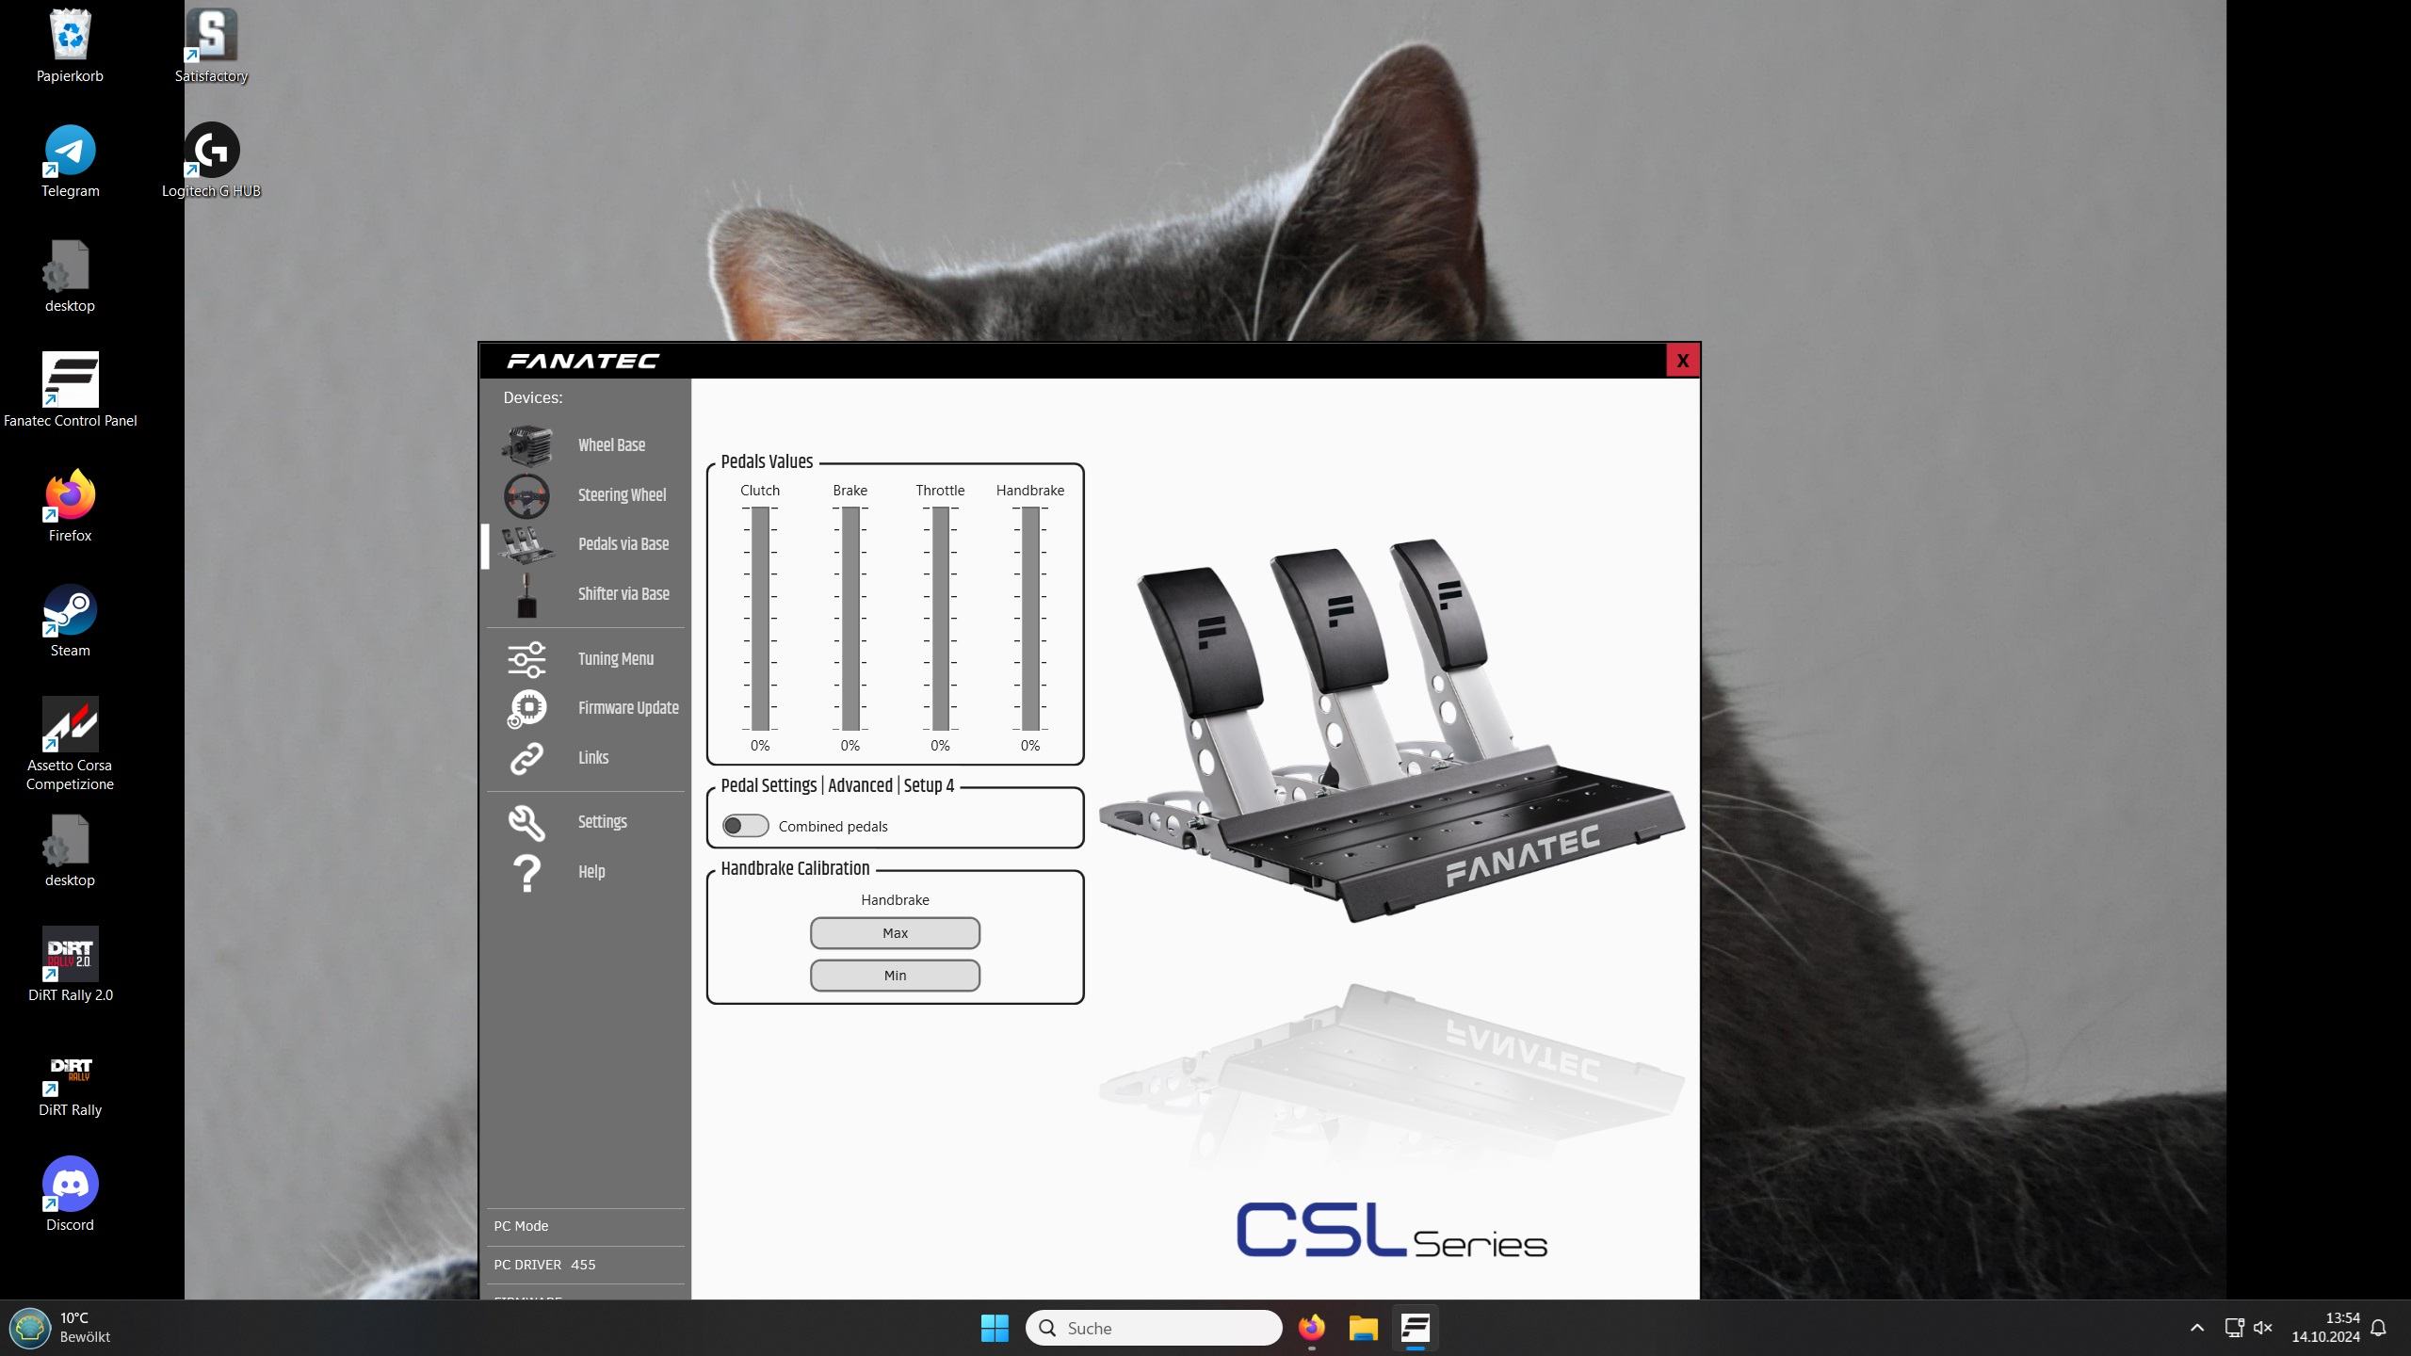
Task: Click the Brake value bar
Action: 850,619
